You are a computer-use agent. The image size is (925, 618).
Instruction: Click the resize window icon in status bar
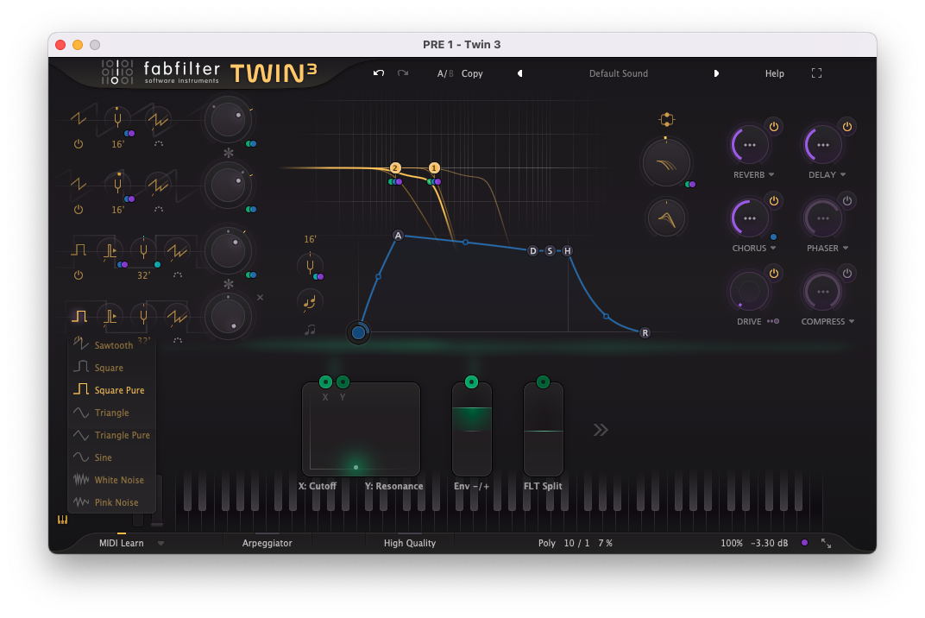[826, 543]
